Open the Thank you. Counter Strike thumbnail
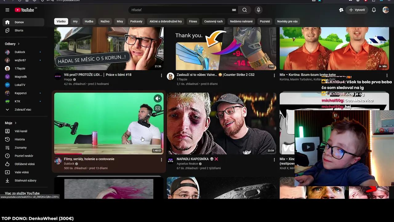The image size is (394, 222). pyautogui.click(x=221, y=48)
